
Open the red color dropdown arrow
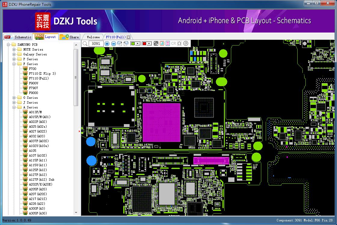point(149,44)
